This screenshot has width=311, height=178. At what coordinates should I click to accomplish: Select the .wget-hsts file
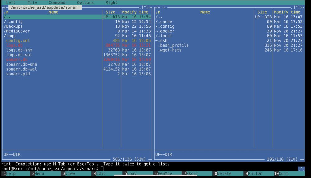click(229, 50)
